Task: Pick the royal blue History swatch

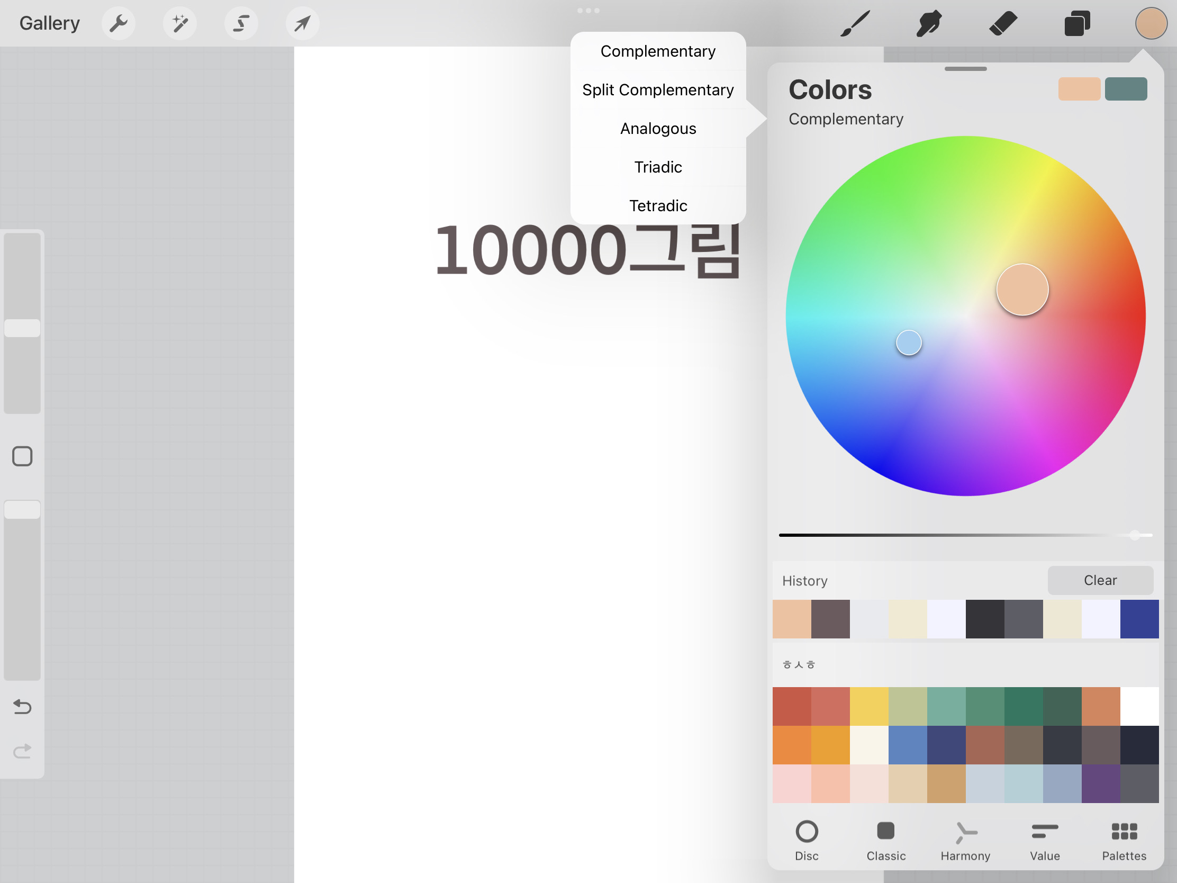Action: (x=1139, y=619)
